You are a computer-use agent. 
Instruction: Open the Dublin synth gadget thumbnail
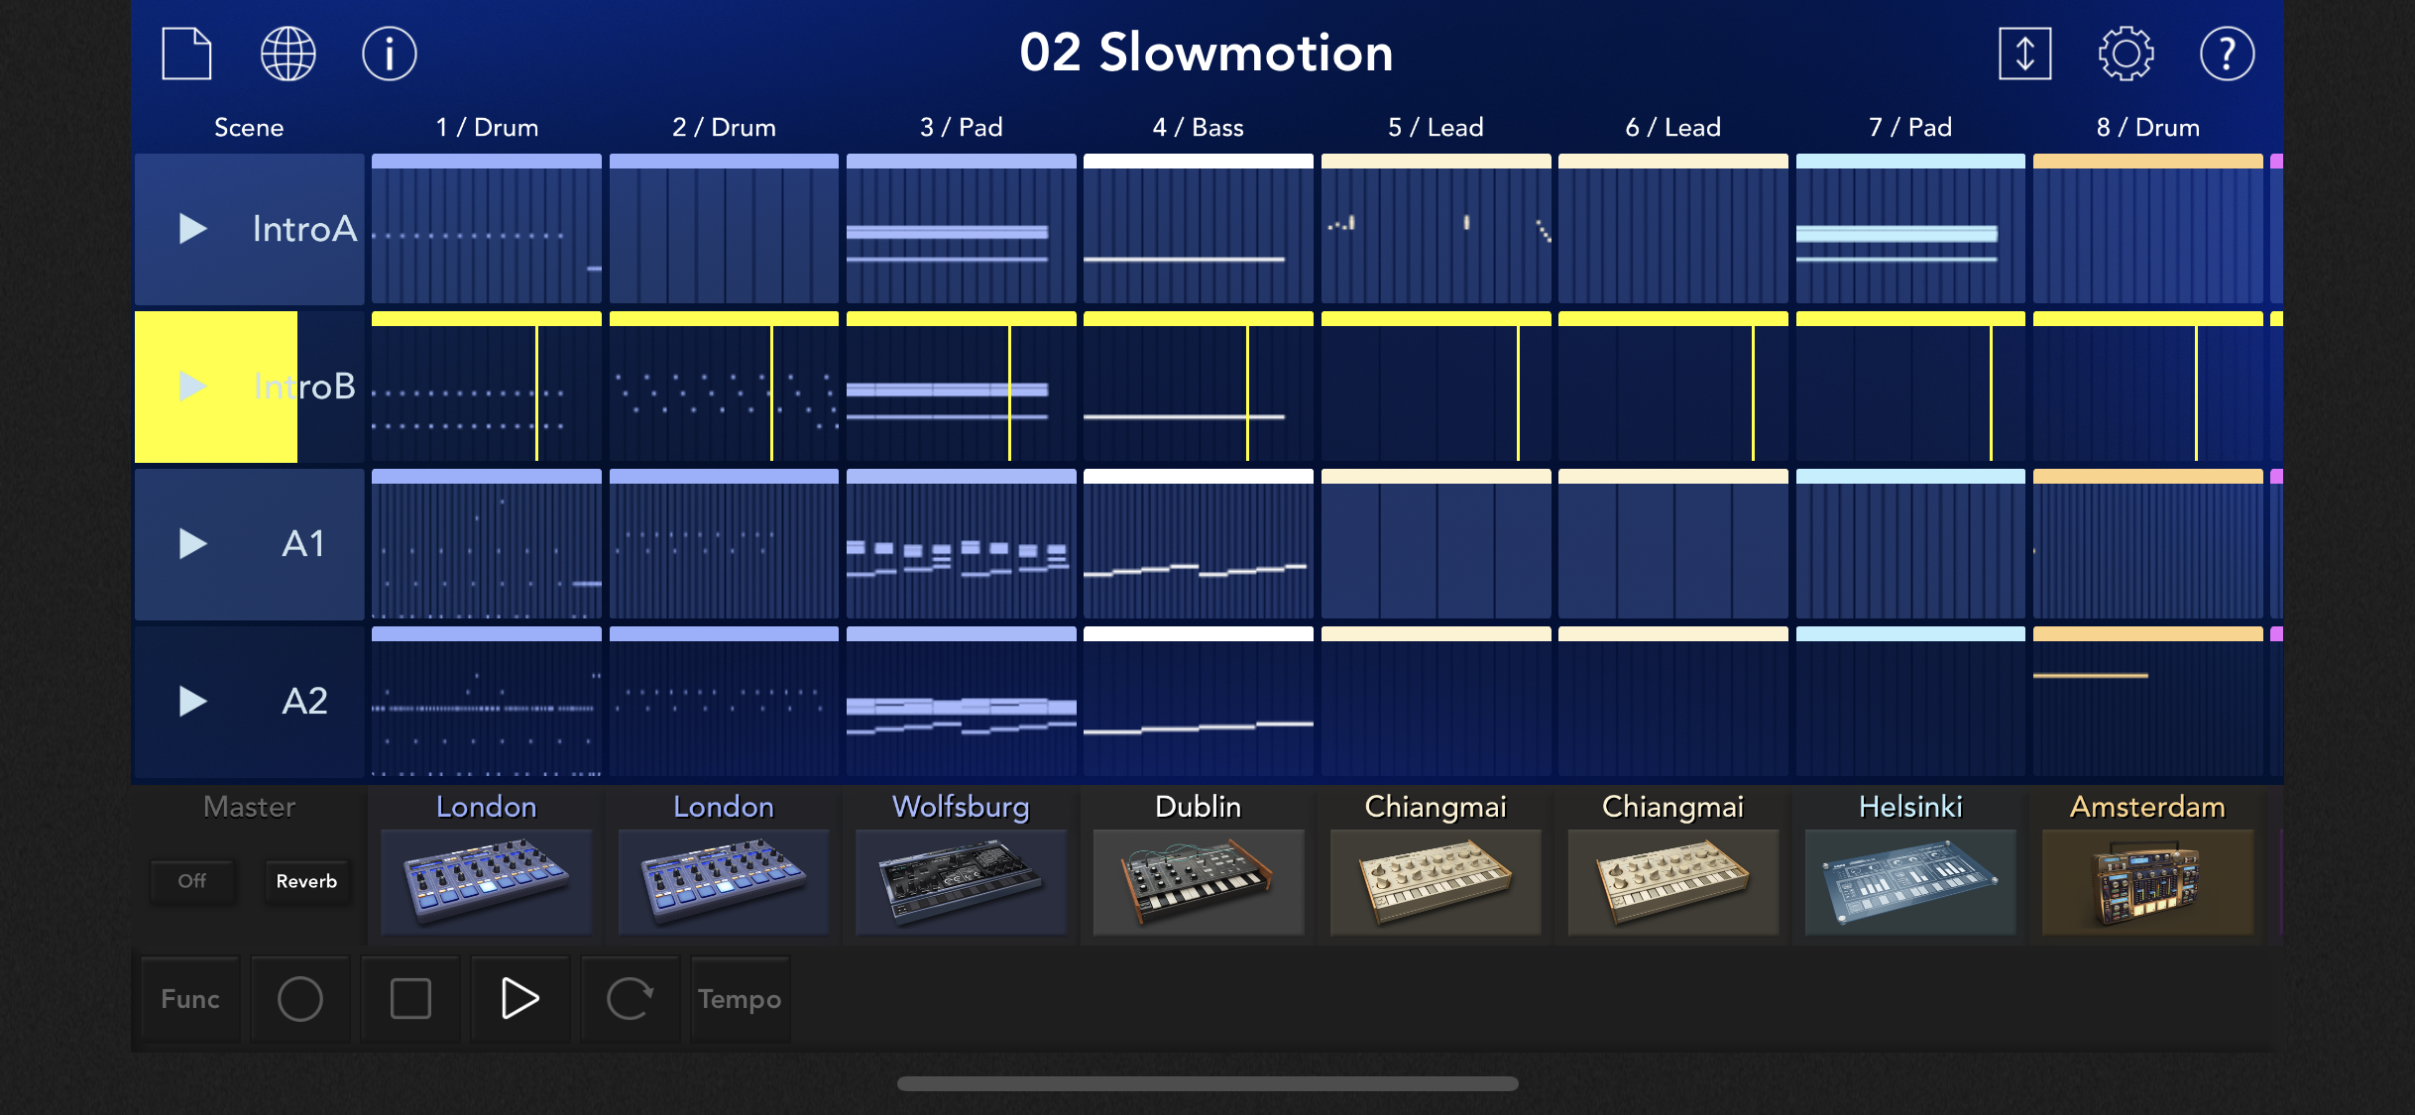pyautogui.click(x=1198, y=881)
